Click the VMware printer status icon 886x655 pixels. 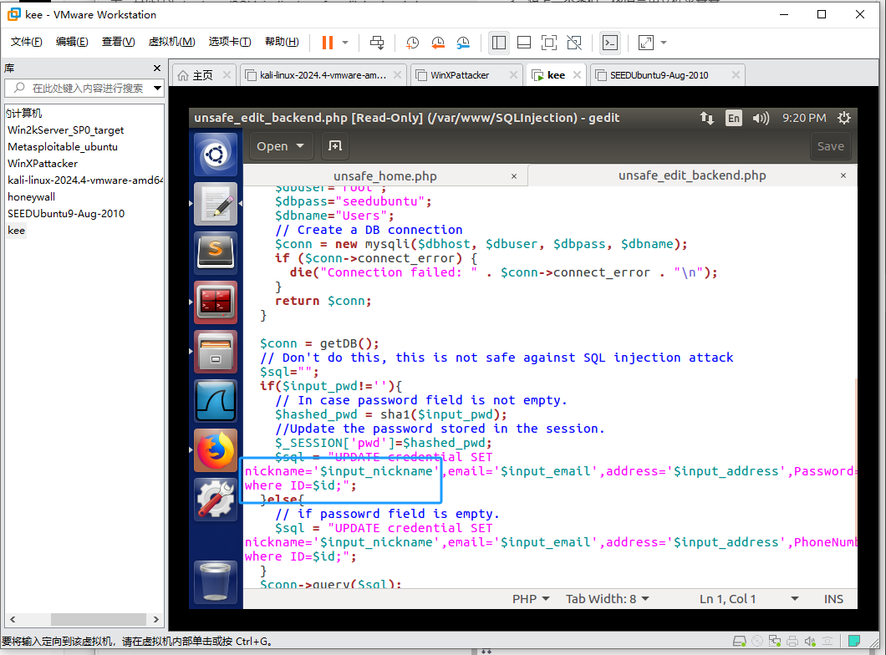792,641
